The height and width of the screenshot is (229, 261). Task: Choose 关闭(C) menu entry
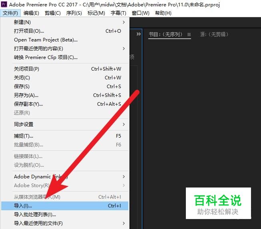click(65, 78)
